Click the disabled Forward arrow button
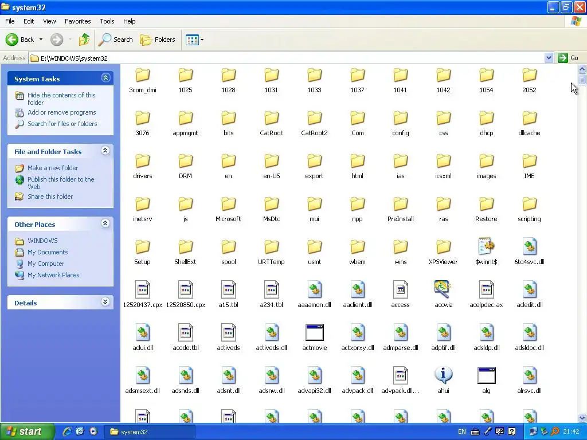Viewport: 587px width, 440px height. [x=57, y=40]
